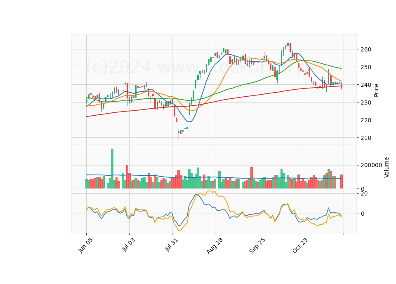Click the tallest green volume bar

click(112, 169)
